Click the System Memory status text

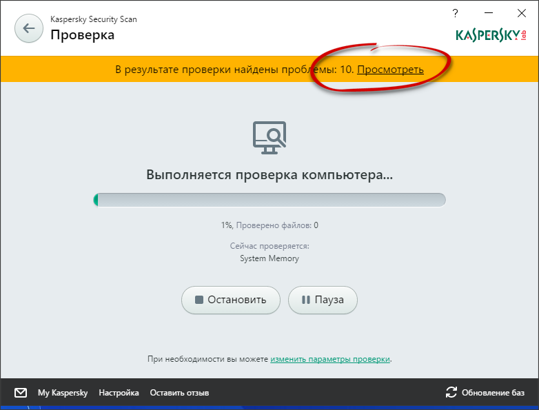pyautogui.click(x=269, y=258)
